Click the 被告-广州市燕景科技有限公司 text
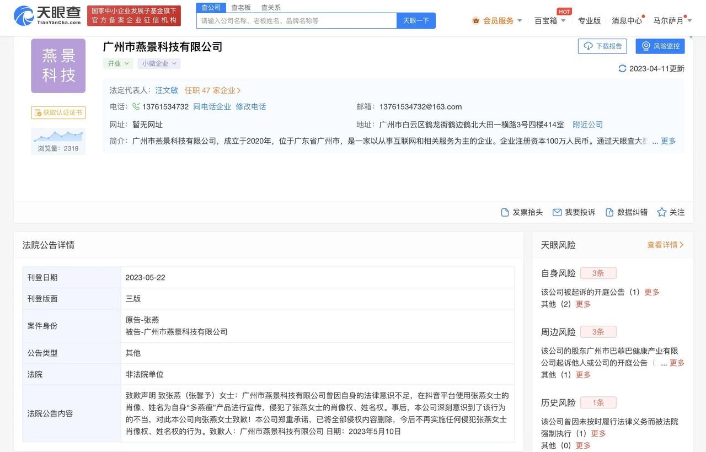 click(176, 332)
